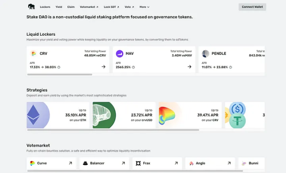Open the Lockers nav item

tap(45, 7)
